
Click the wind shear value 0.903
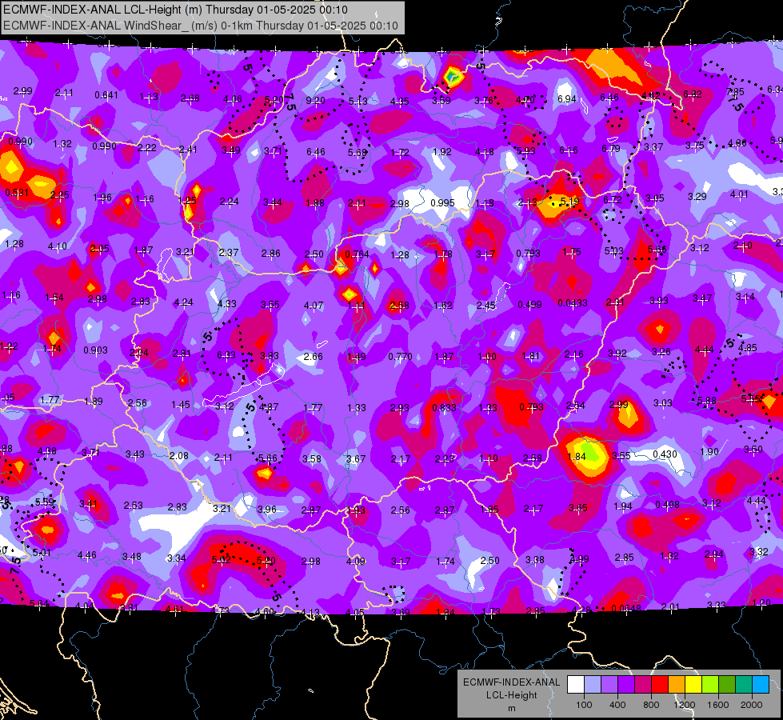[95, 350]
